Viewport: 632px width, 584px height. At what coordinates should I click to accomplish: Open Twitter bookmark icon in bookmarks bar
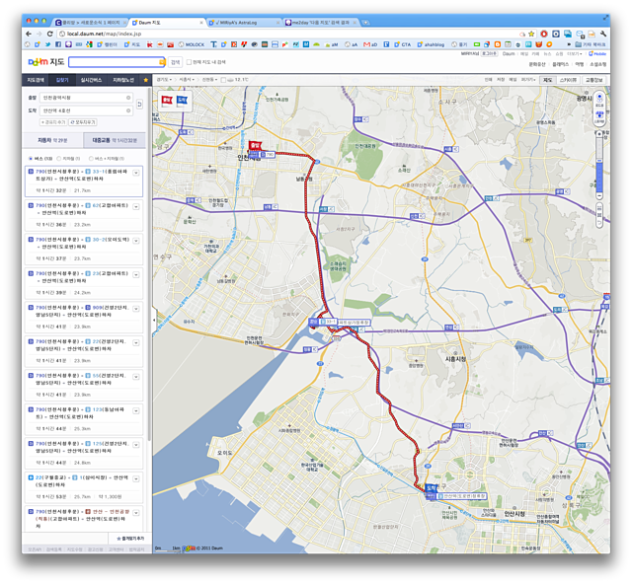[x=47, y=44]
